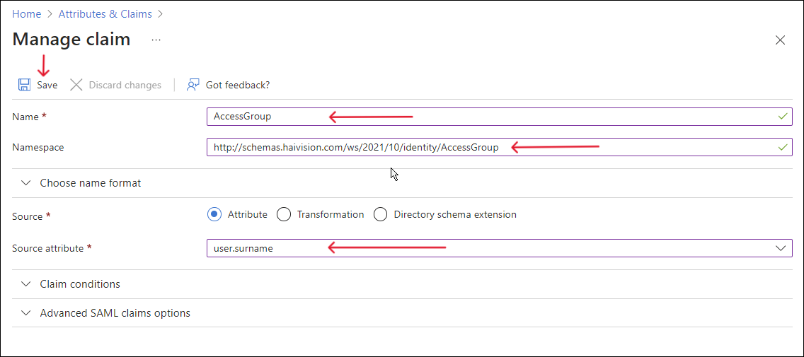The width and height of the screenshot is (804, 357).
Task: Click the Got feedback? link
Action: pos(238,85)
